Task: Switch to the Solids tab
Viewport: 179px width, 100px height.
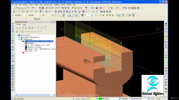Action: click(x=24, y=25)
